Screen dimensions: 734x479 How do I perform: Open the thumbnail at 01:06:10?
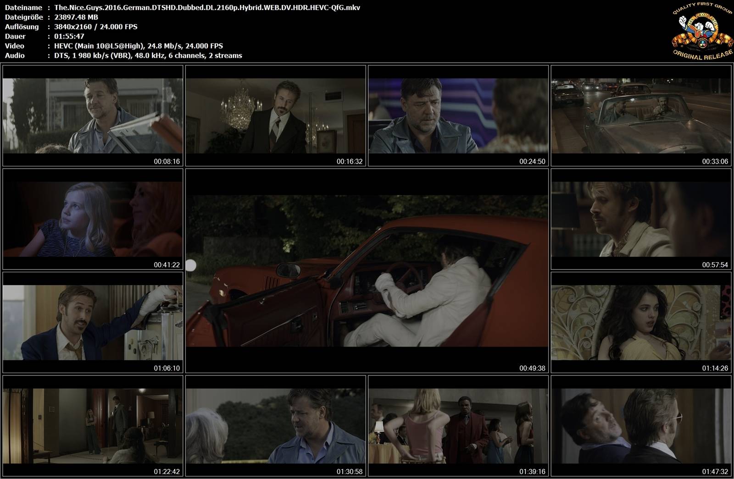point(93,323)
